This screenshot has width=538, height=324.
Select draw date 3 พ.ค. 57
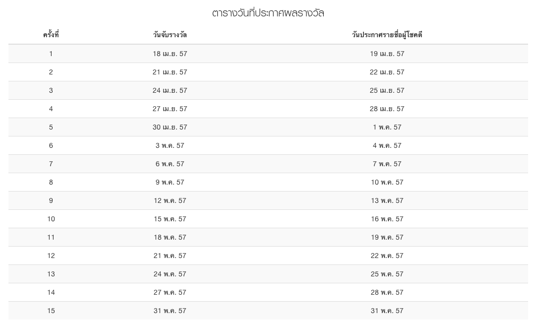pos(170,145)
